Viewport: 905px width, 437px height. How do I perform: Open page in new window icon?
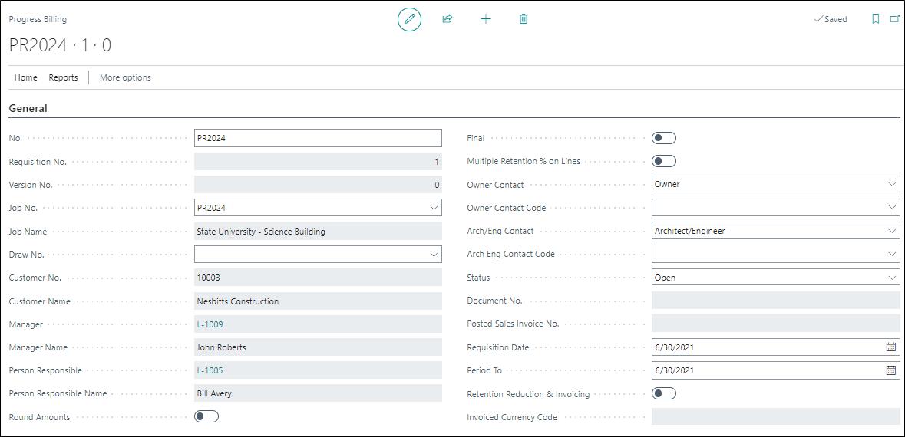tap(894, 19)
